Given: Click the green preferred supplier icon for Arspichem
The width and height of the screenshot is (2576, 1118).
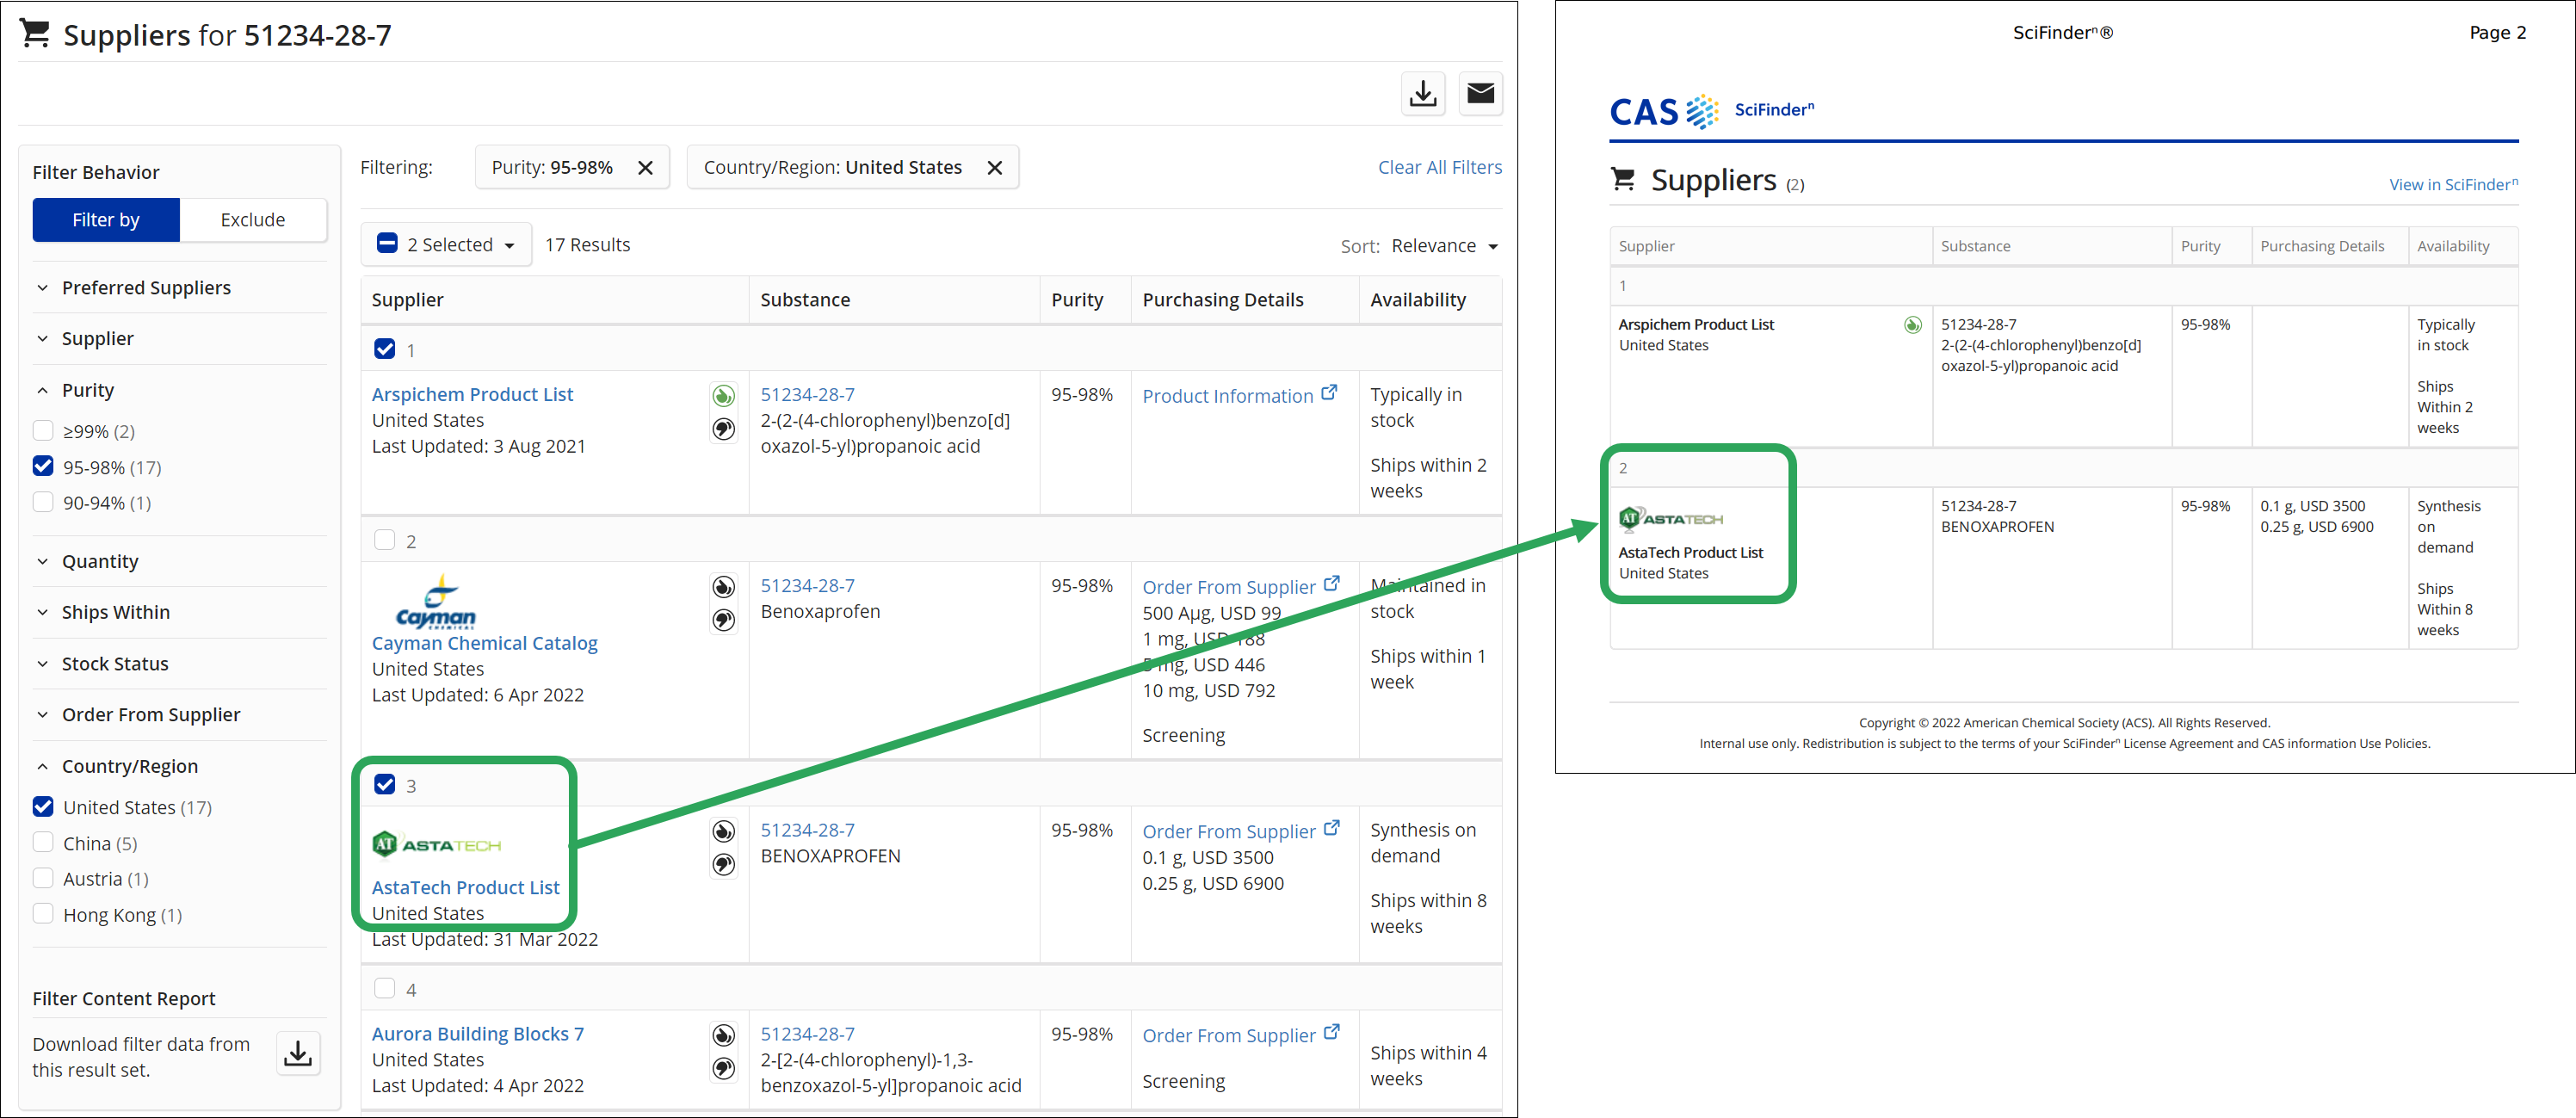Looking at the screenshot, I should click(x=723, y=396).
